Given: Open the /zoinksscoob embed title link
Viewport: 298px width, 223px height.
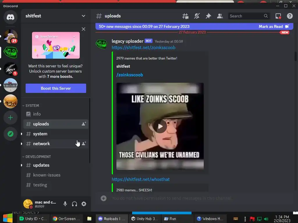Looking at the screenshot, I should (x=130, y=75).
